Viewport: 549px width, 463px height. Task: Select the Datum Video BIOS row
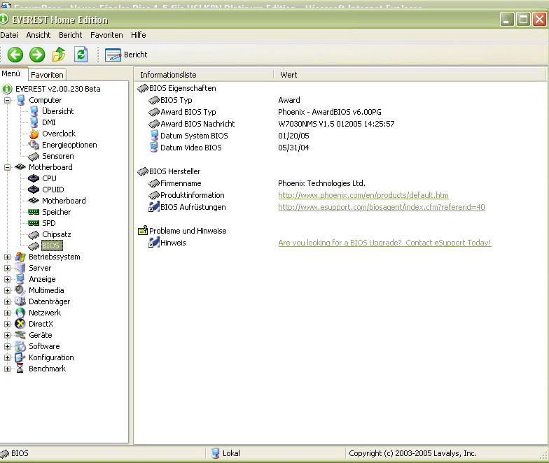point(230,148)
